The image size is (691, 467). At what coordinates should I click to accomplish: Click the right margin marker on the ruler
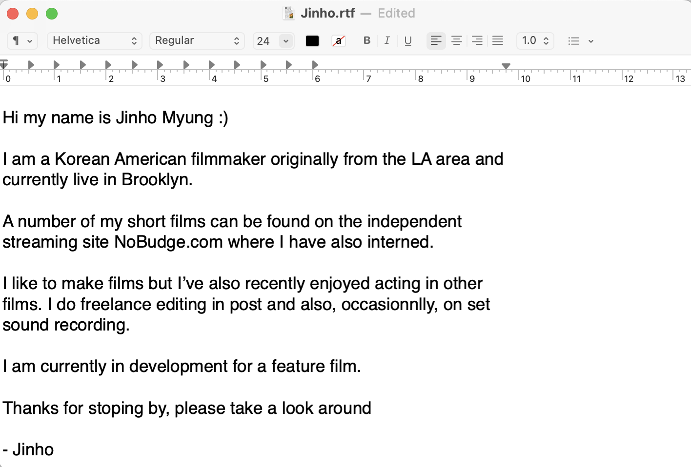(x=506, y=66)
